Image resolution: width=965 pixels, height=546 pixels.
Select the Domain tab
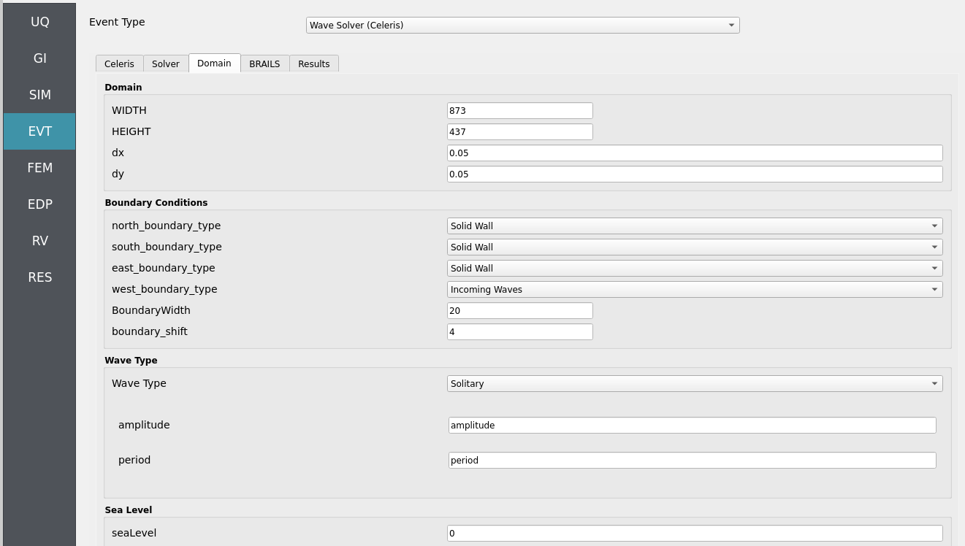tap(214, 63)
